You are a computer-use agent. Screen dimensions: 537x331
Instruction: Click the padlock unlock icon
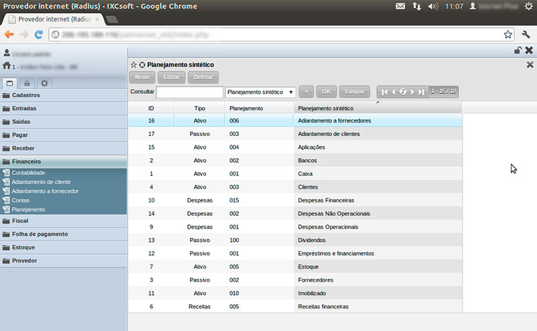[518, 50]
